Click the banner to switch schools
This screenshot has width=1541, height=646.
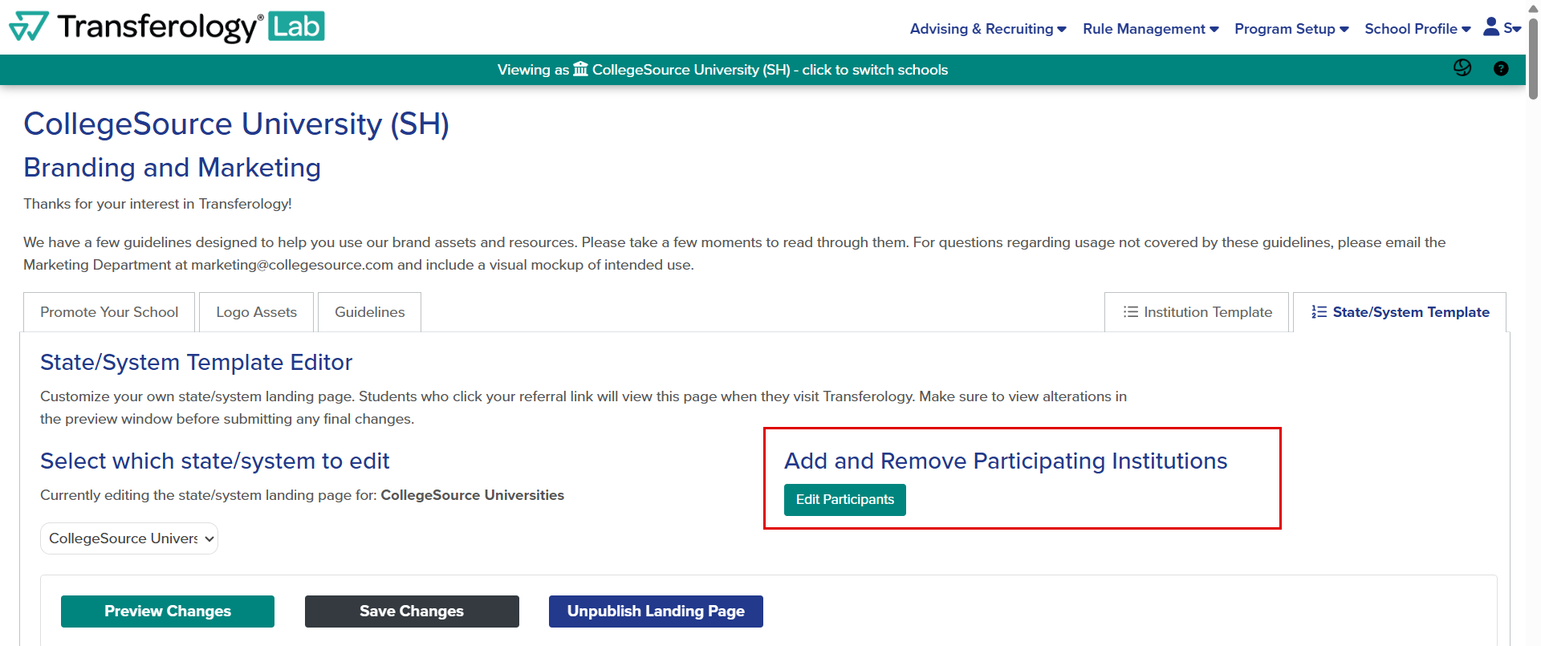point(722,70)
